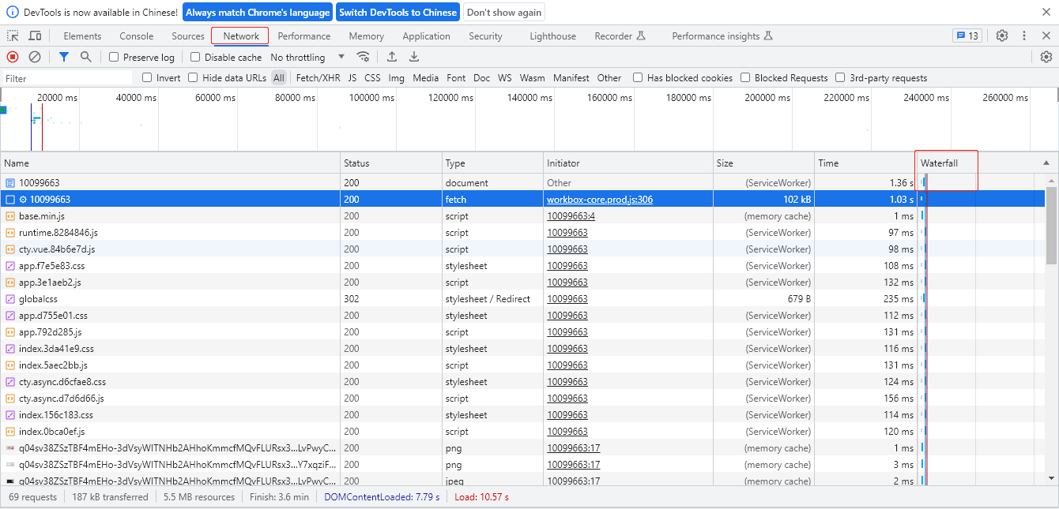The image size is (1059, 509).
Task: Click the Waterfall column sort arrow
Action: coord(1046,163)
